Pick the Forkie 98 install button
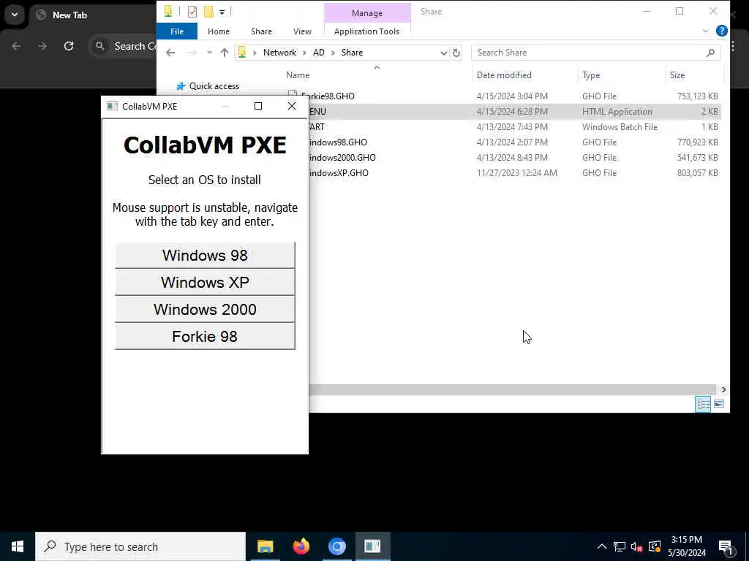 (205, 336)
